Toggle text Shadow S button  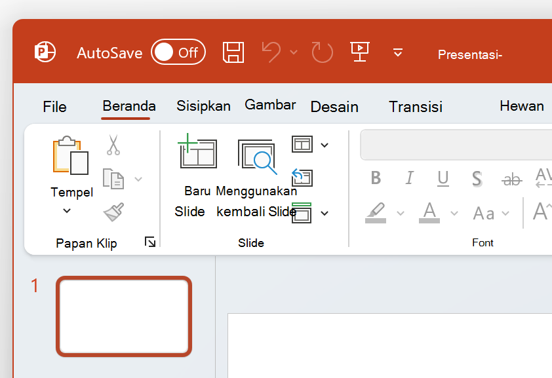pos(477,179)
